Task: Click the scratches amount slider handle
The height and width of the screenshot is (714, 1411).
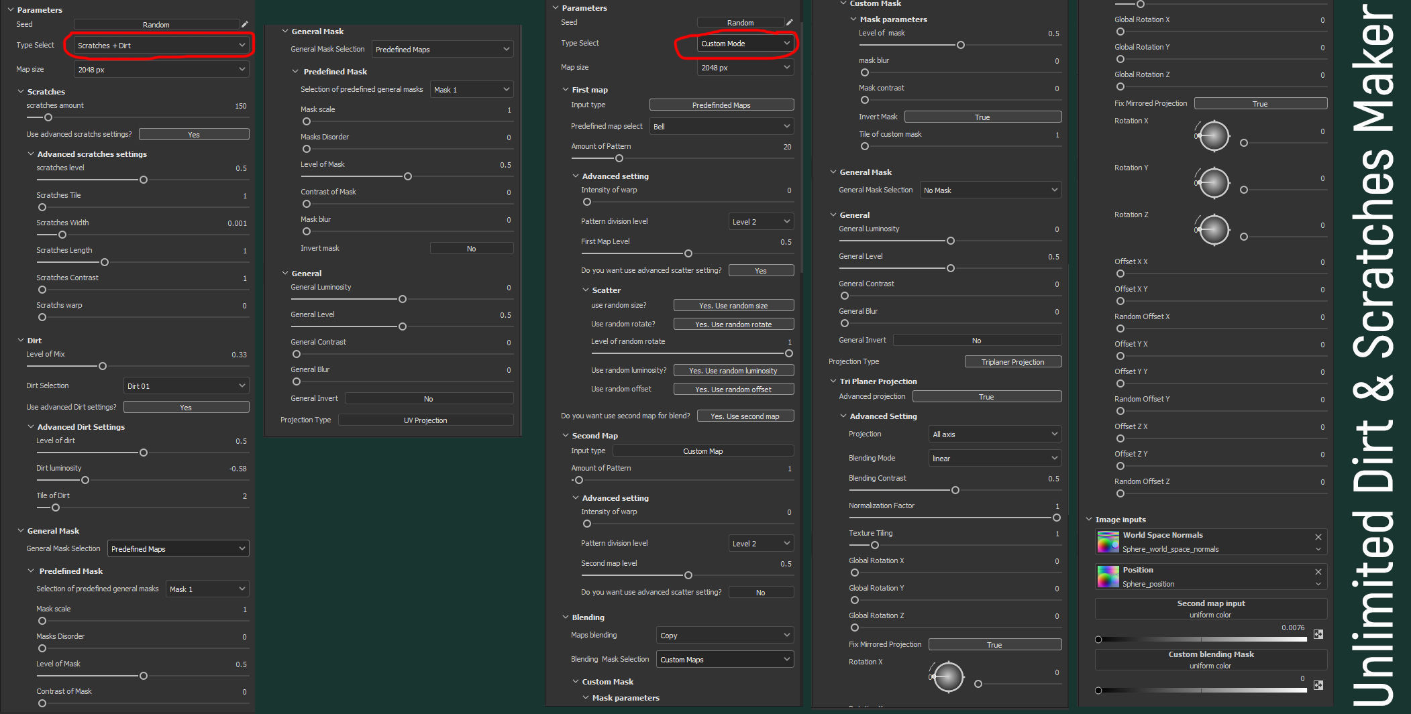Action: (48, 117)
